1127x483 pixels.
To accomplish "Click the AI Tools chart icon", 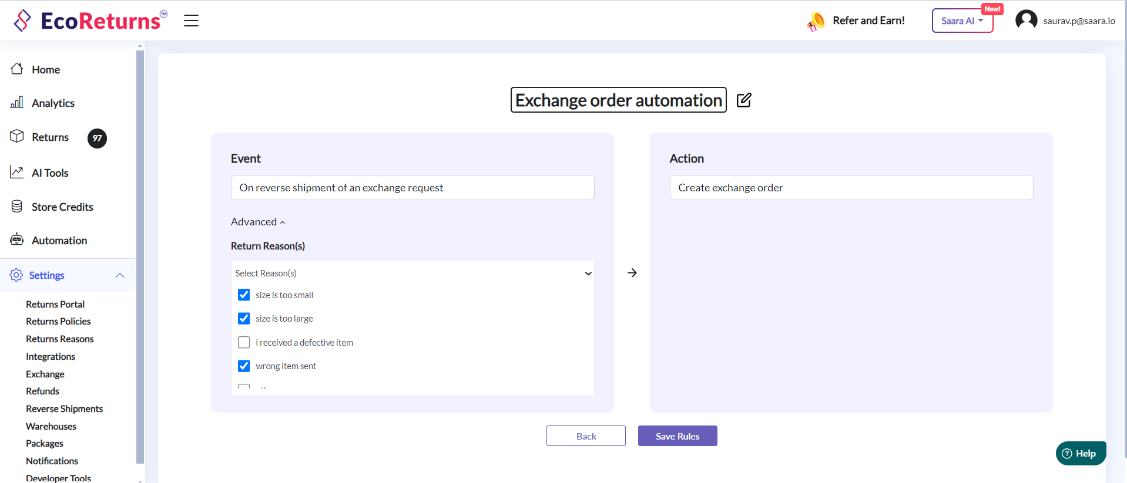I will [17, 173].
